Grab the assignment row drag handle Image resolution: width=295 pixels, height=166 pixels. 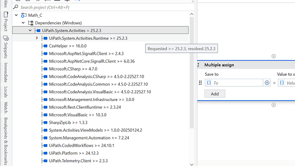click(201, 83)
